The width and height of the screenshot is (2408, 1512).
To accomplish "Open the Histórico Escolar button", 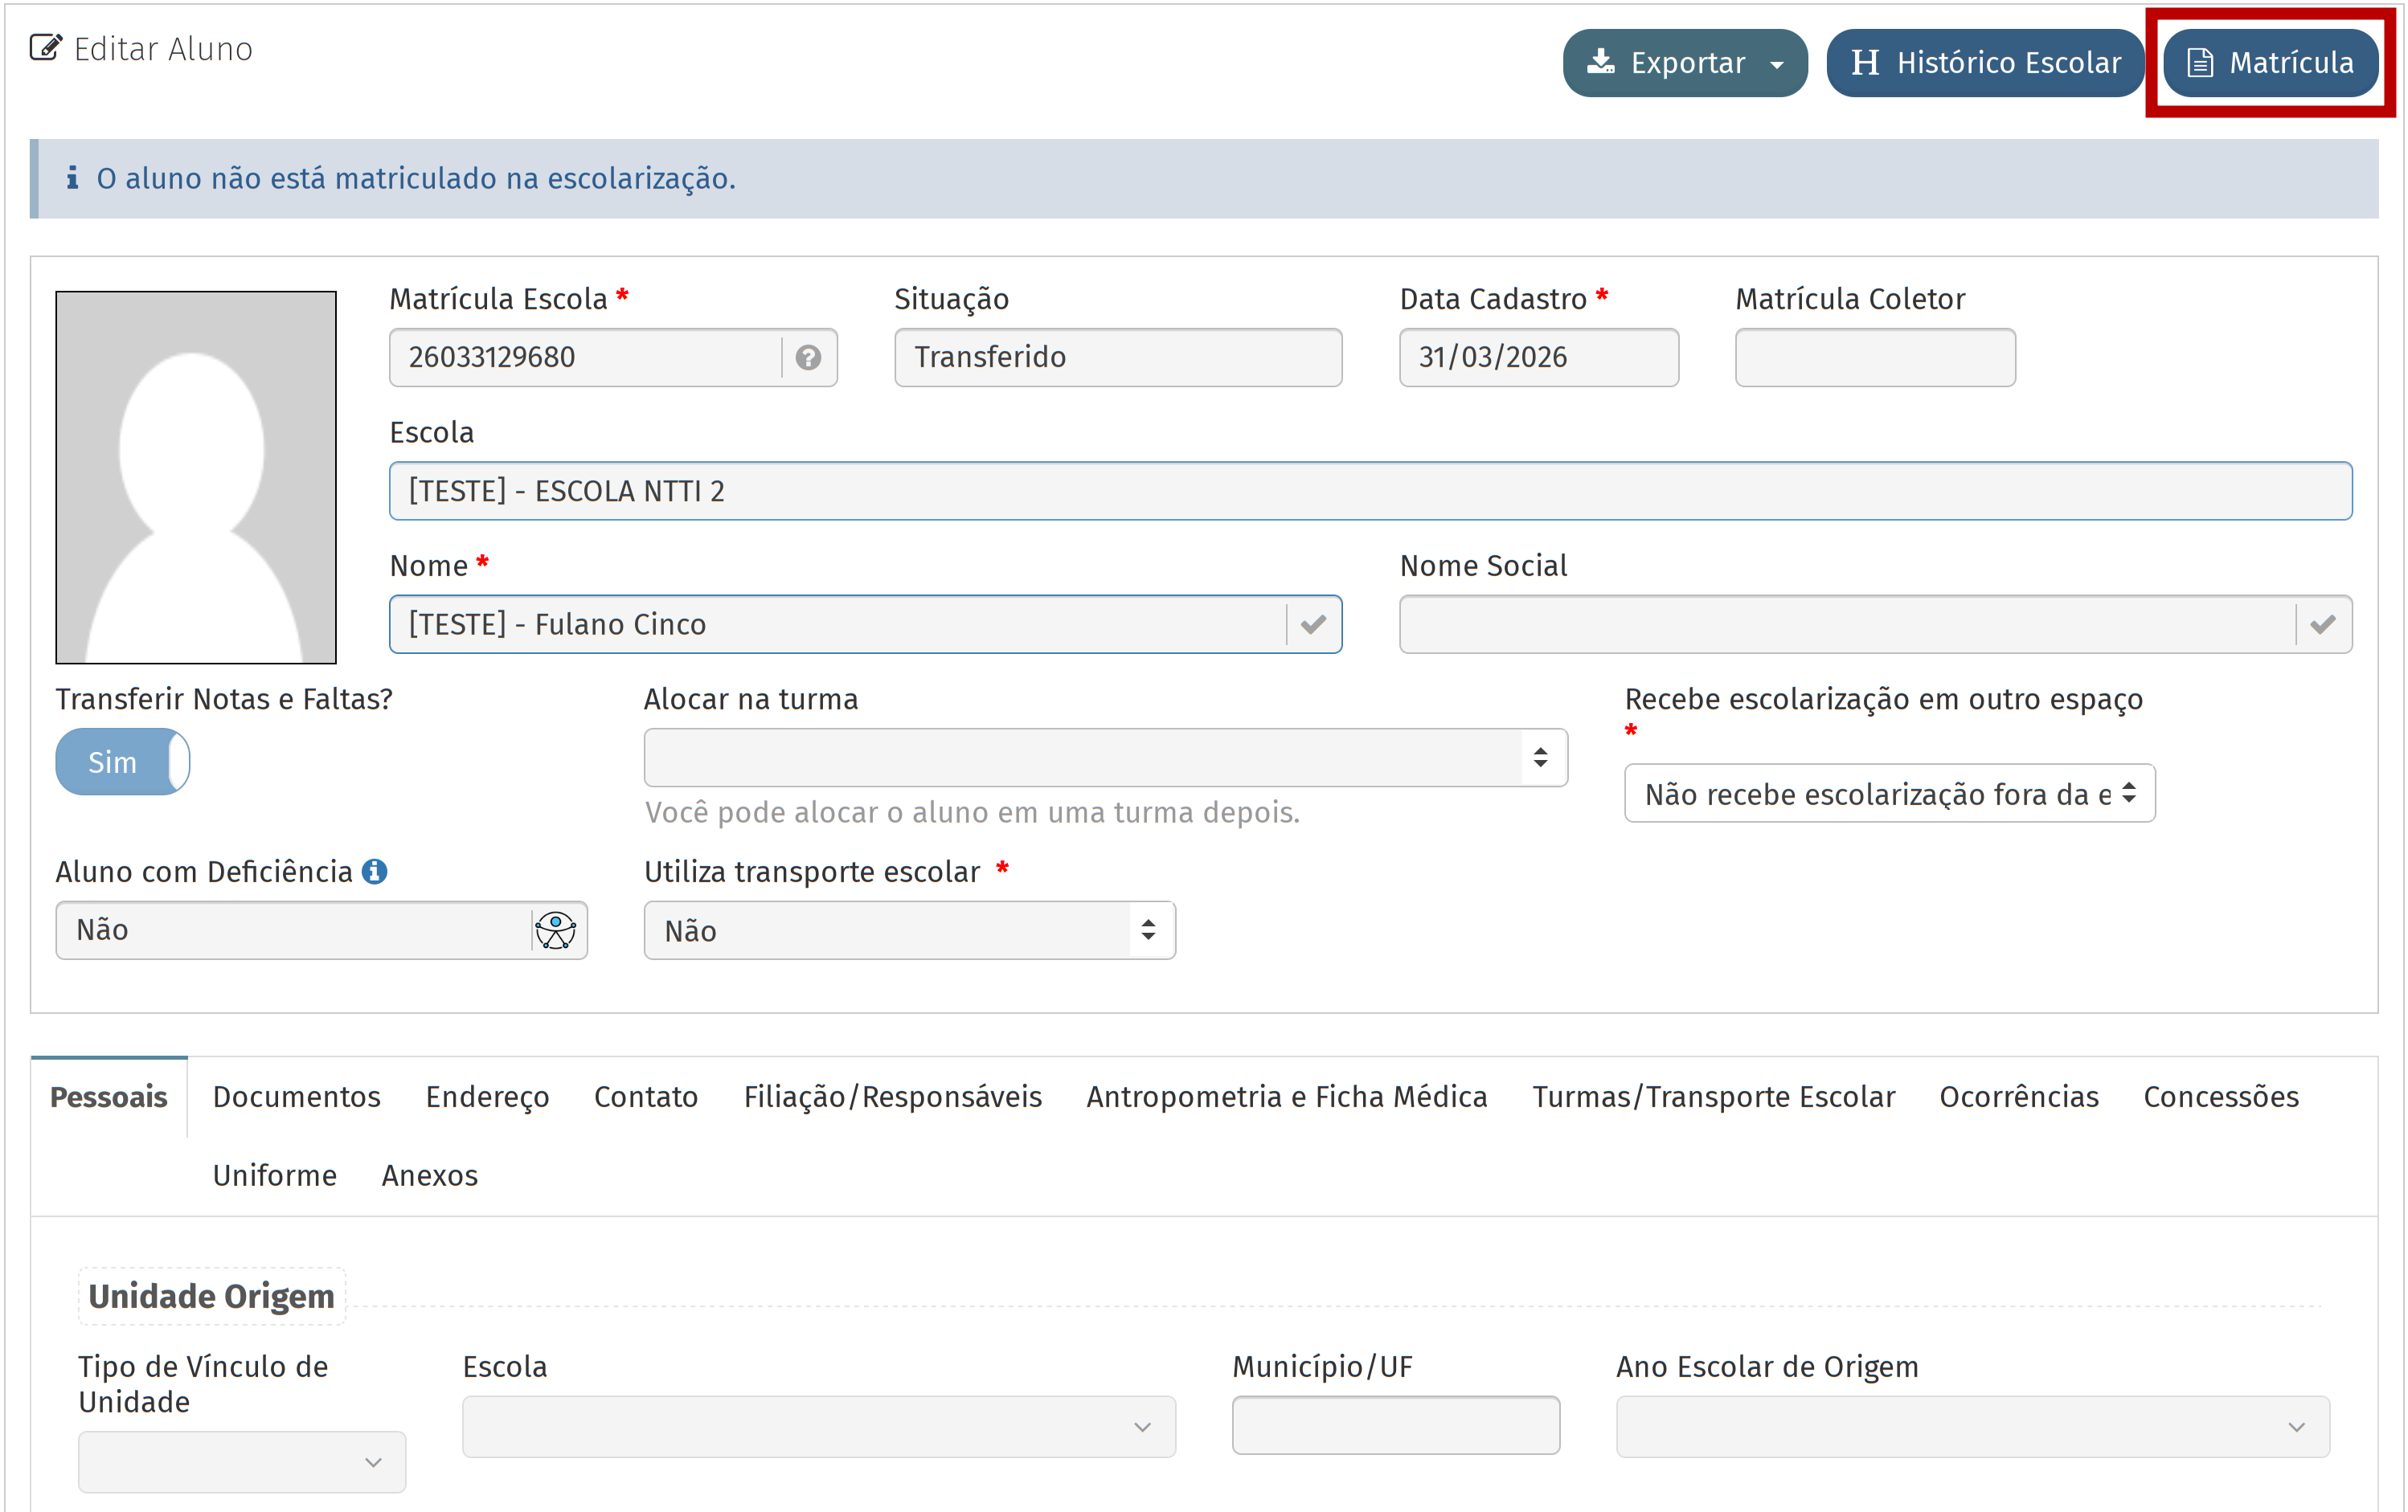I will point(1985,63).
